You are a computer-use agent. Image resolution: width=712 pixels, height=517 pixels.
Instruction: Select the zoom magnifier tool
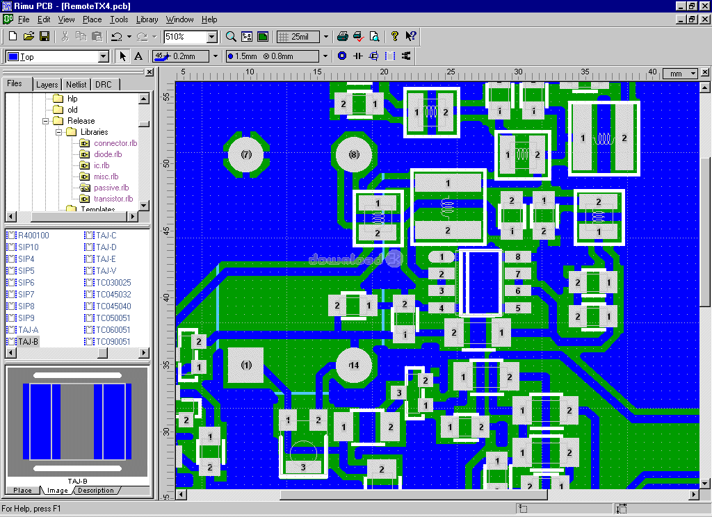(231, 36)
